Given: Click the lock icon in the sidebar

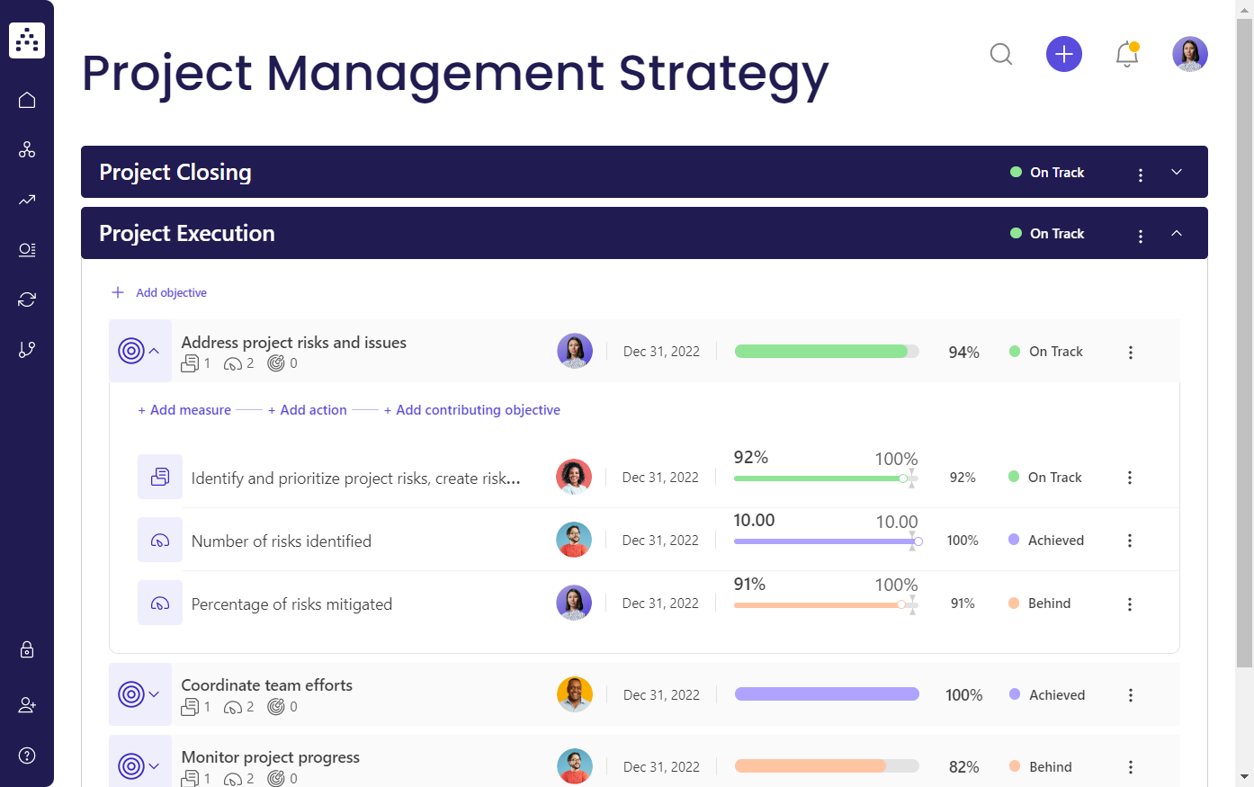Looking at the screenshot, I should pyautogui.click(x=27, y=649).
